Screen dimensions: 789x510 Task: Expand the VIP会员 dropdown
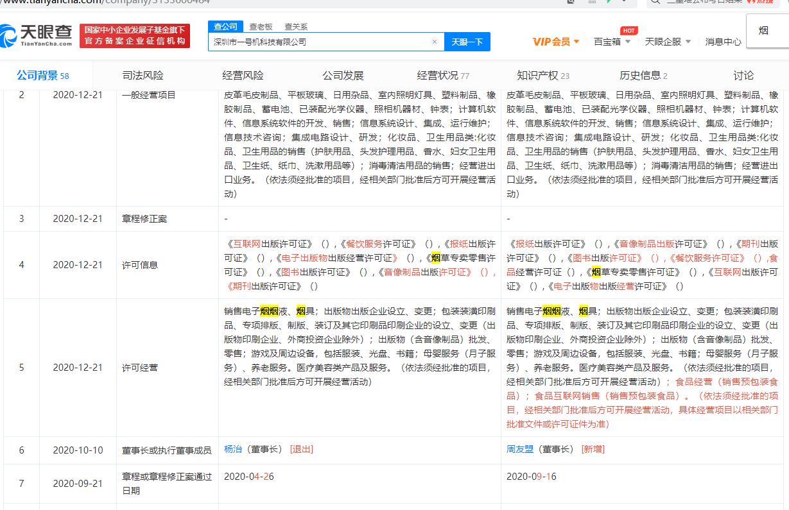[556, 42]
